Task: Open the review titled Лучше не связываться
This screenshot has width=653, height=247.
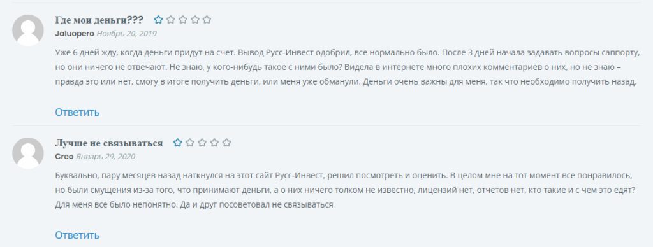Action: (108, 143)
